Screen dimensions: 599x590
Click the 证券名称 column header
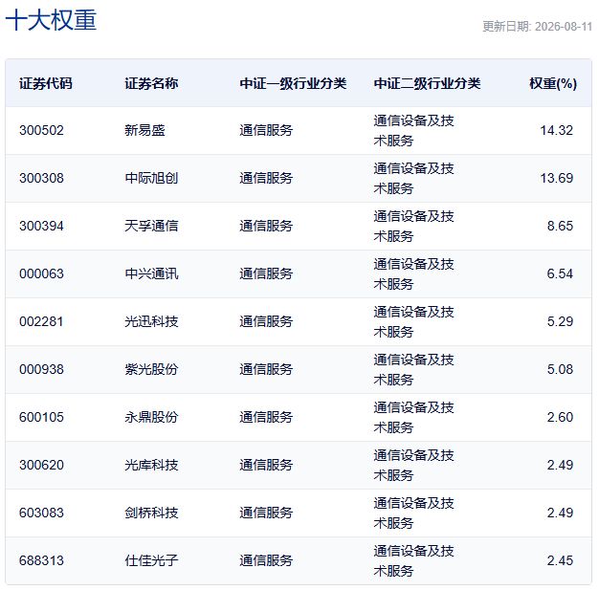pos(151,83)
